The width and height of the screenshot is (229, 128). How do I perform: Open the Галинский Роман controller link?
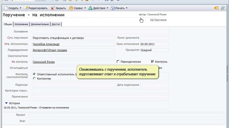click(44, 62)
